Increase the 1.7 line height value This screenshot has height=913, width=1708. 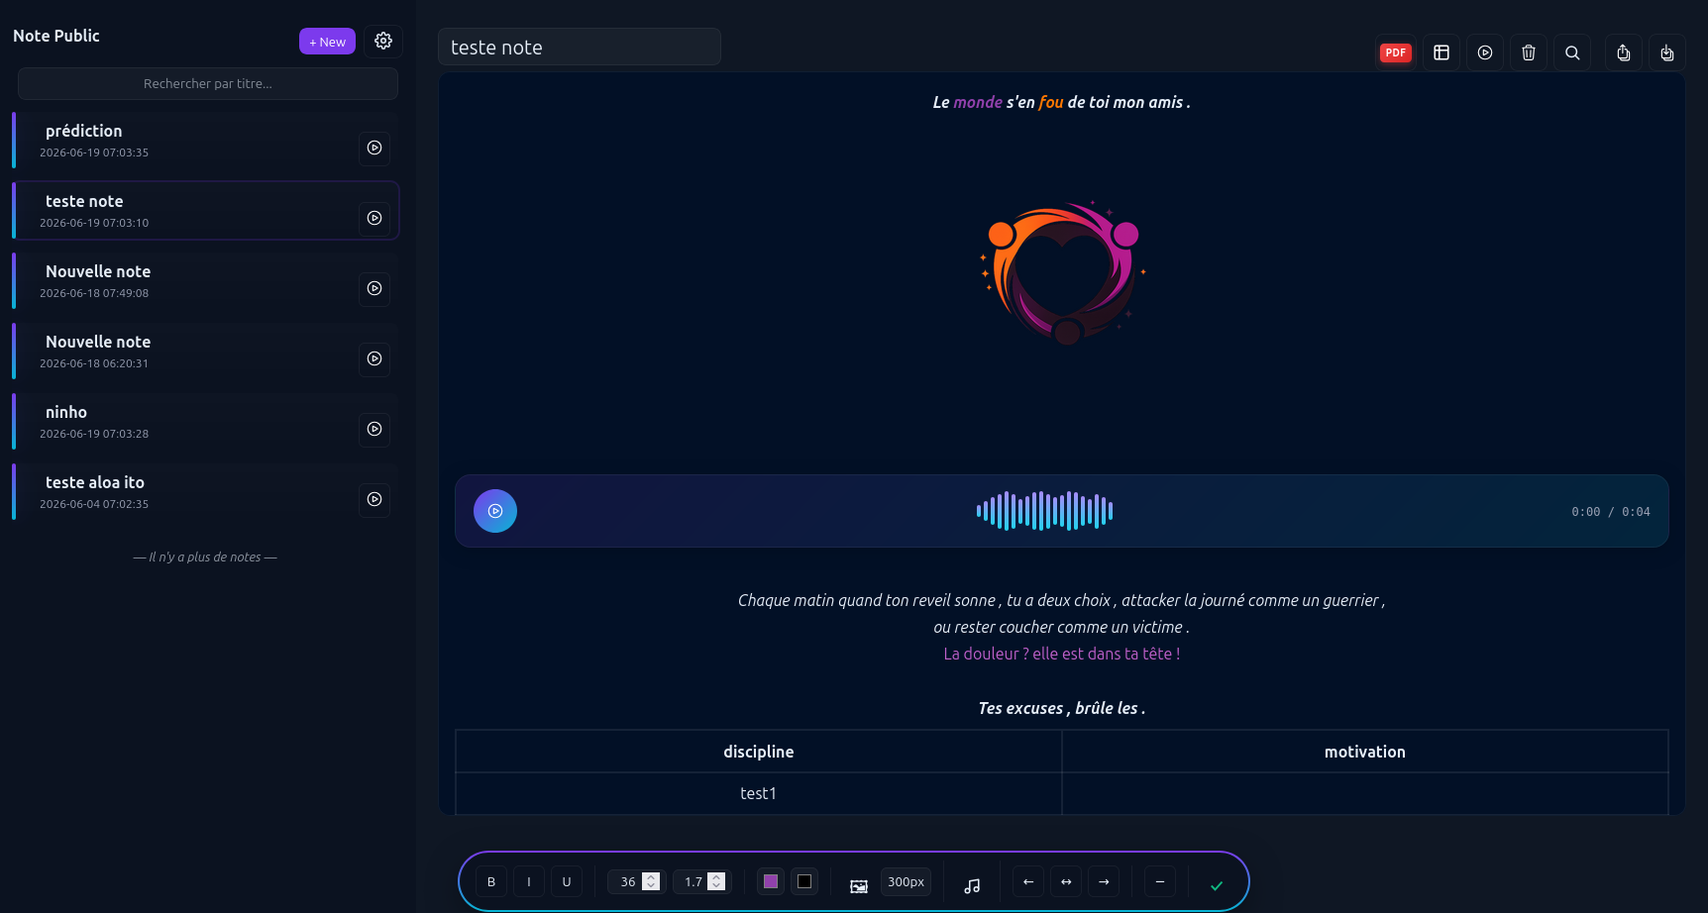point(716,877)
